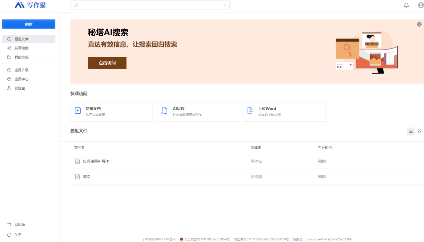
Task: Open the 范文 document
Action: [x=86, y=177]
